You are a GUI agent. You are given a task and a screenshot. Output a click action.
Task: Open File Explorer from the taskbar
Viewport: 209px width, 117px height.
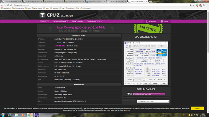point(17,115)
